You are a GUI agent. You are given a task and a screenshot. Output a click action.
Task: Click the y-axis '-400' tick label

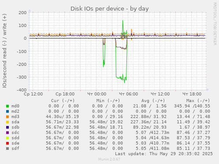[22, 90]
